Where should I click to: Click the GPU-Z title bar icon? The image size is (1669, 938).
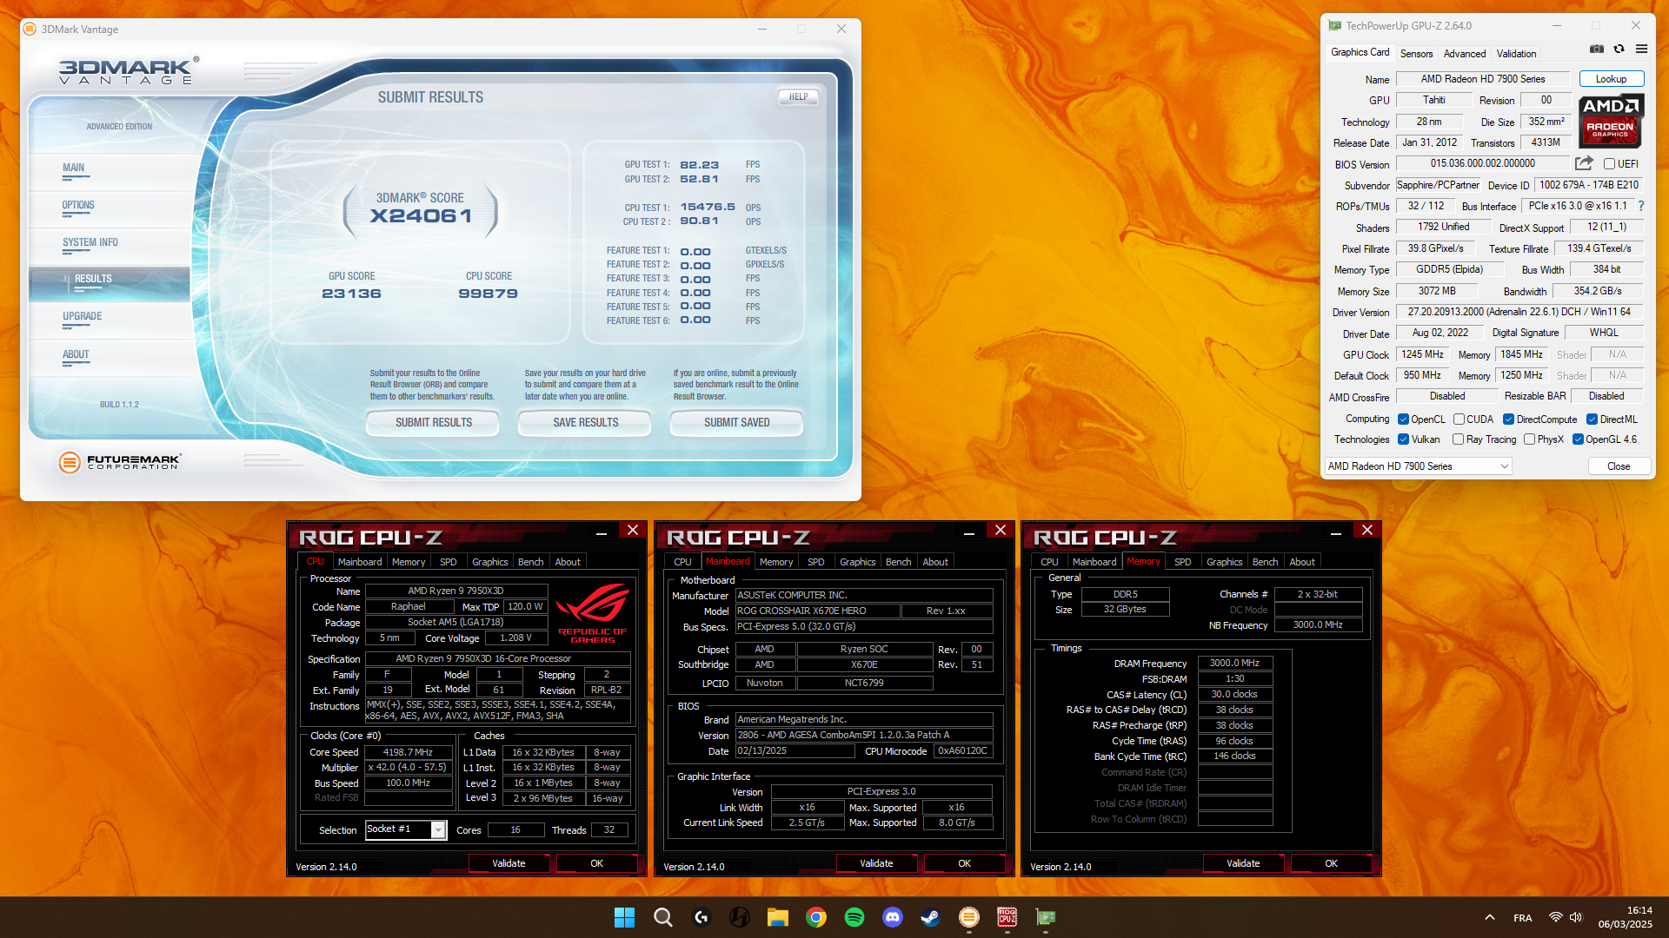pos(1334,26)
